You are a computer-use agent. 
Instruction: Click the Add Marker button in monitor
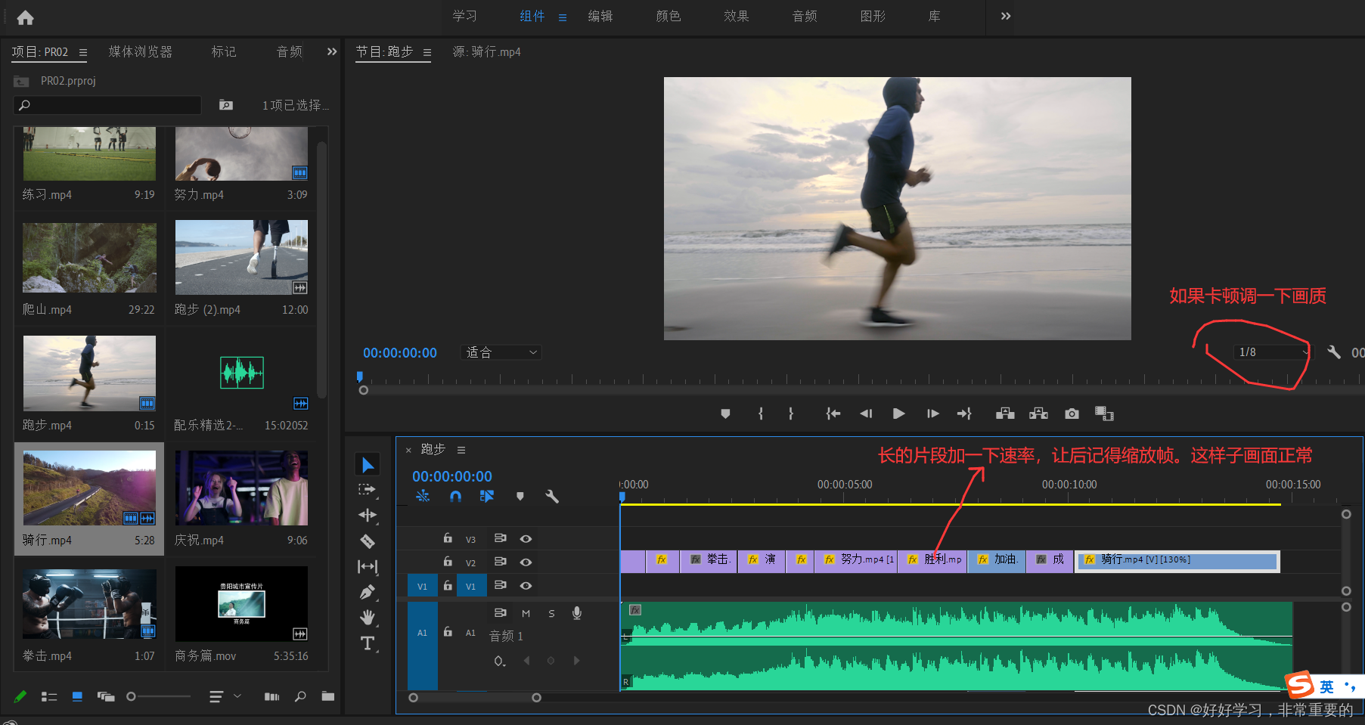pyautogui.click(x=725, y=414)
